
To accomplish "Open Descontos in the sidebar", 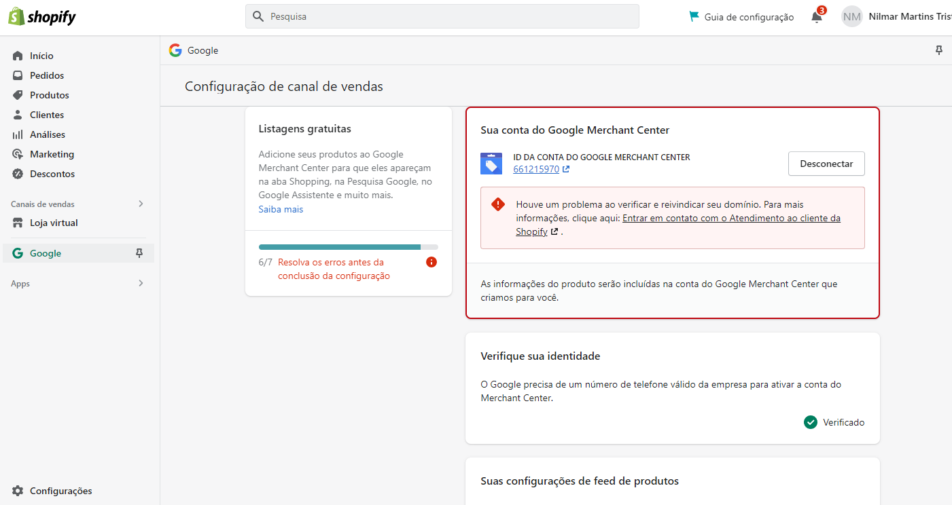I will [x=52, y=174].
